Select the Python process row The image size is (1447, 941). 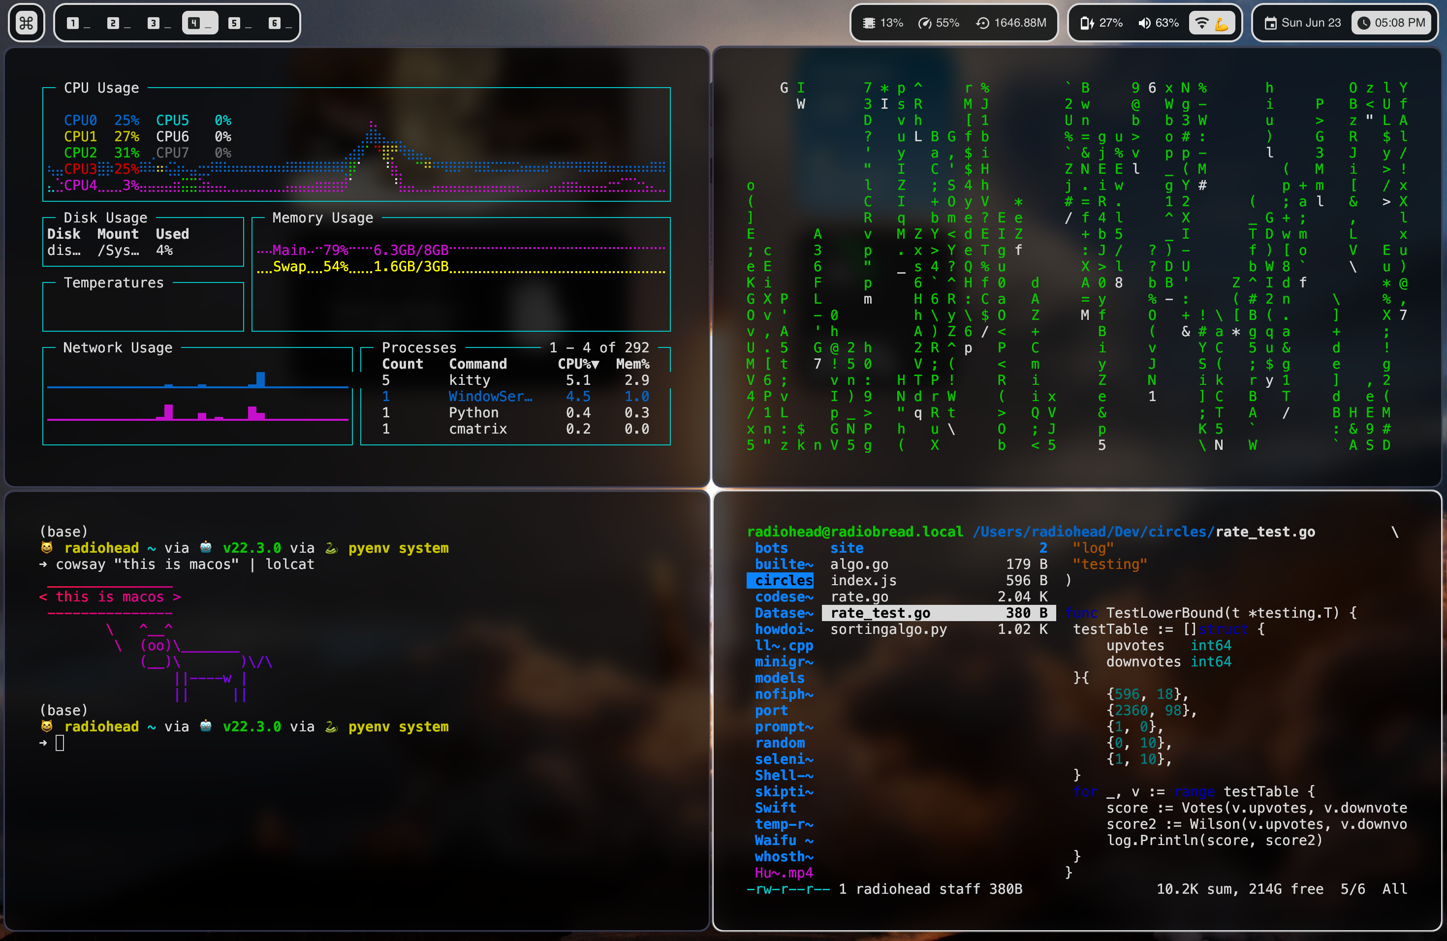click(516, 412)
